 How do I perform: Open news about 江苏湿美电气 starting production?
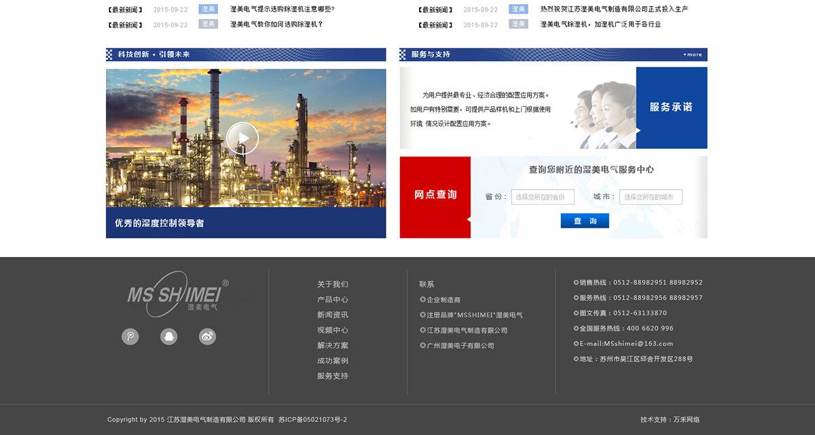coord(613,10)
